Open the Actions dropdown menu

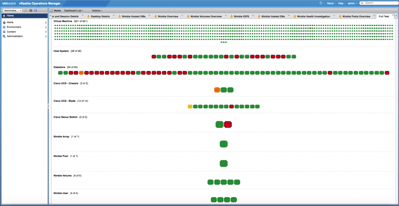(97, 11)
